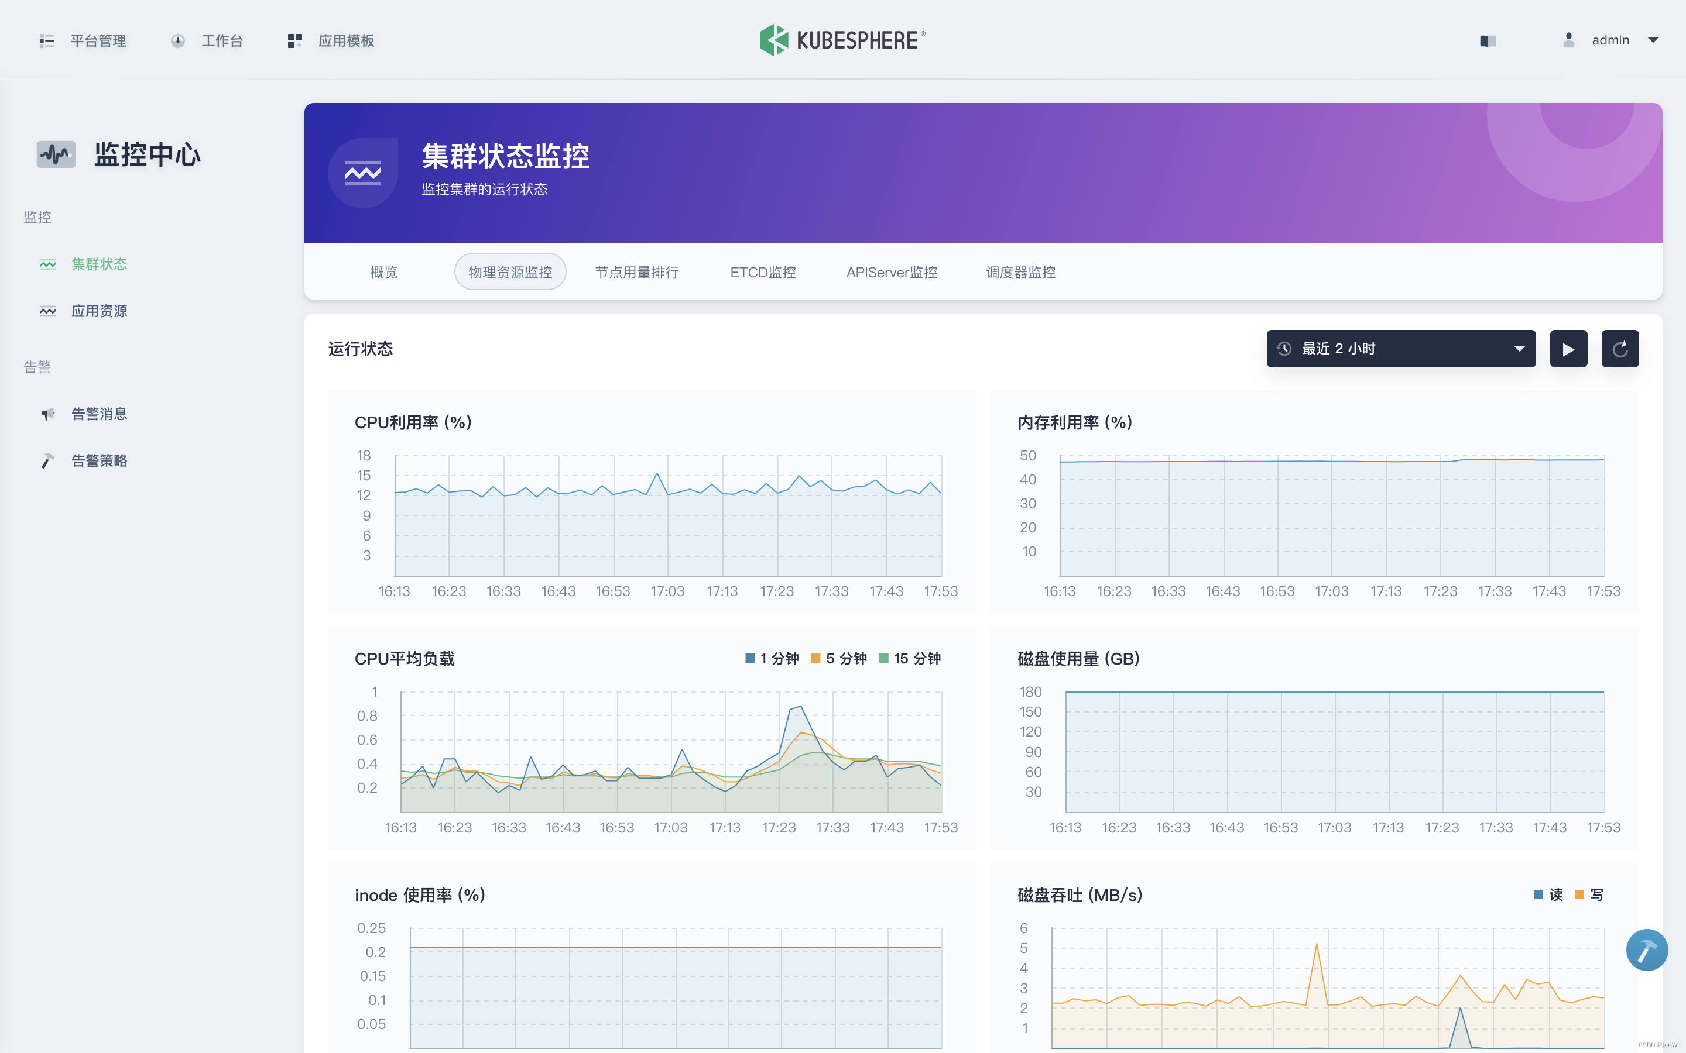Switch to the ETCD监控 tab
The width and height of the screenshot is (1686, 1053).
click(763, 272)
